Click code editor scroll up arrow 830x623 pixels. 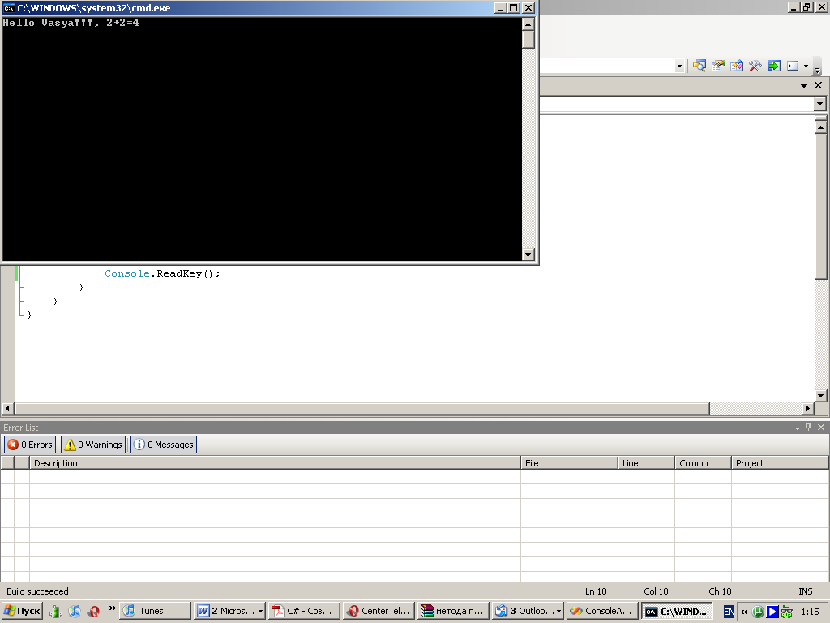(820, 127)
